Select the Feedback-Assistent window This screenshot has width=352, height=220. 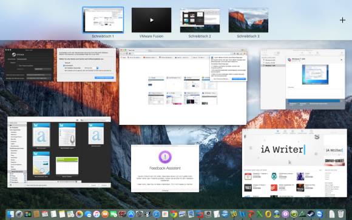[165, 168]
